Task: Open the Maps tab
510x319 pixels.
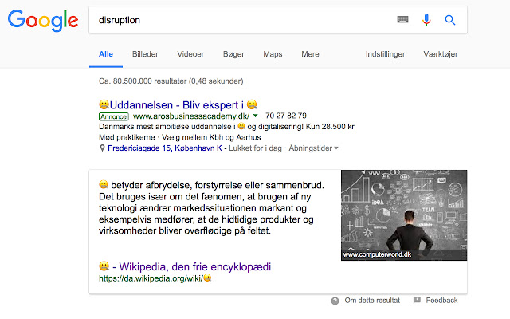Action: [273, 54]
